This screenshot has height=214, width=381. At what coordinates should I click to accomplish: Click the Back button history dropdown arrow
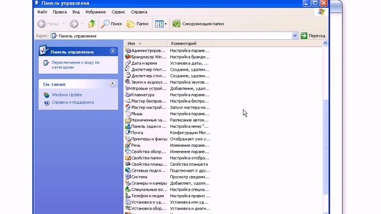(x=64, y=24)
